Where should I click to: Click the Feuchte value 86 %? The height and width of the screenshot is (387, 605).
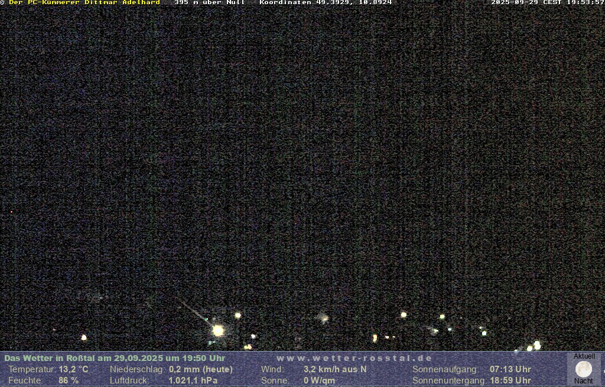pyautogui.click(x=69, y=381)
